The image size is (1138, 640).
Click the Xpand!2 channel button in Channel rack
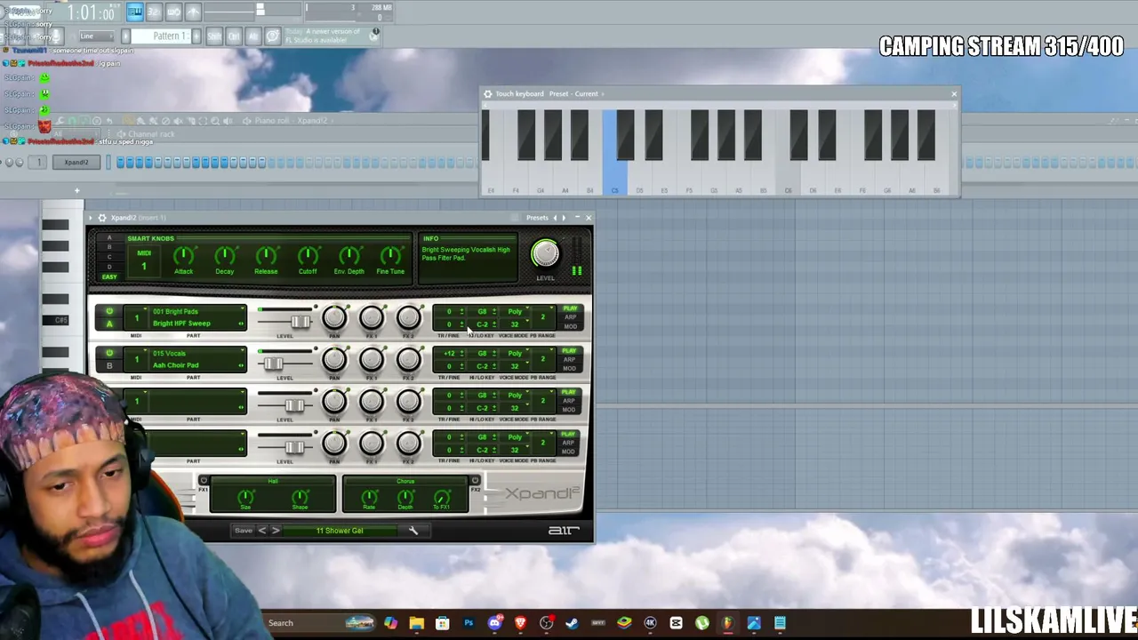76,163
